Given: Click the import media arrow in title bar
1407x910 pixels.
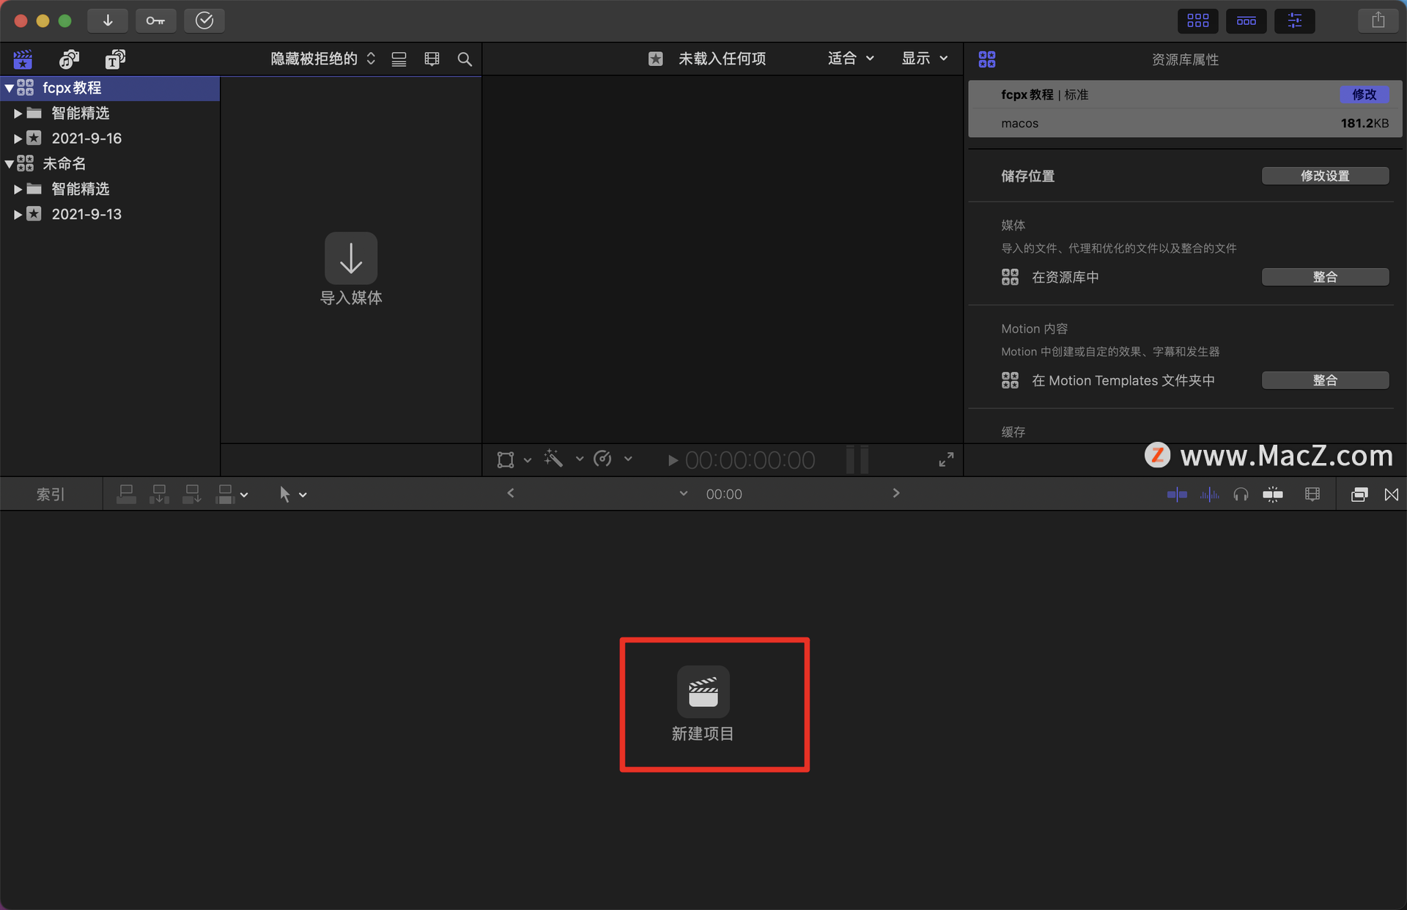Looking at the screenshot, I should tap(108, 21).
